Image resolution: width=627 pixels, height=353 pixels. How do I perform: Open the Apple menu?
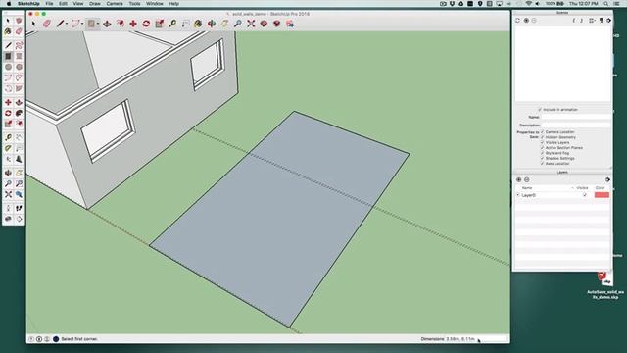pyautogui.click(x=9, y=4)
